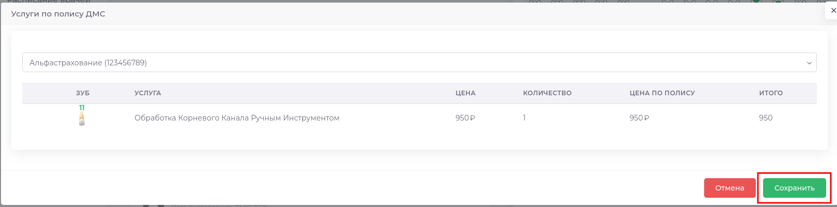The image size is (837, 207).
Task: Click the quantity value 1
Action: coord(524,118)
